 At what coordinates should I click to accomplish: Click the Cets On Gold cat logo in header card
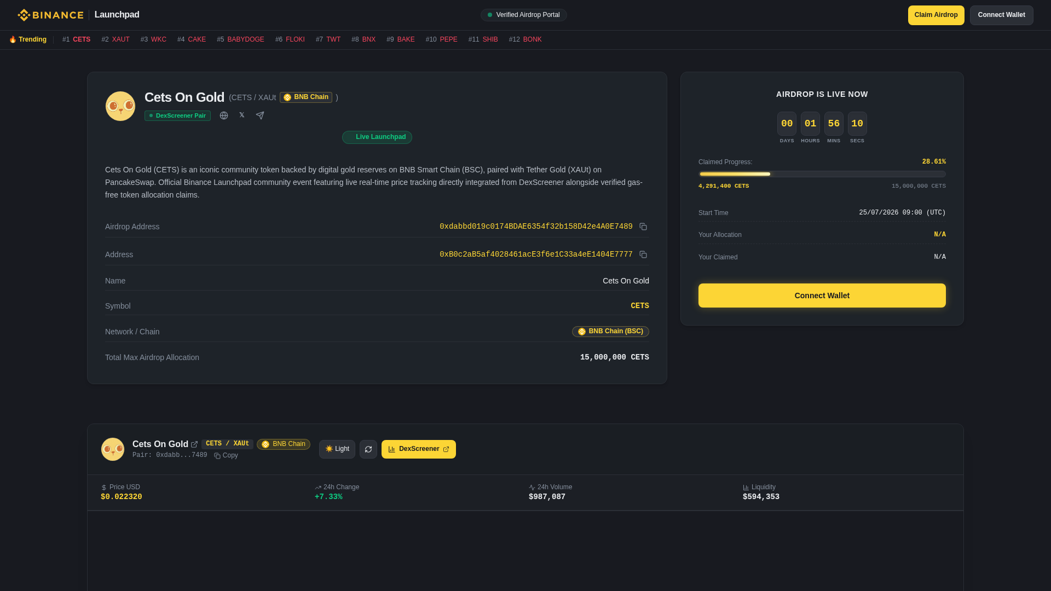click(120, 106)
